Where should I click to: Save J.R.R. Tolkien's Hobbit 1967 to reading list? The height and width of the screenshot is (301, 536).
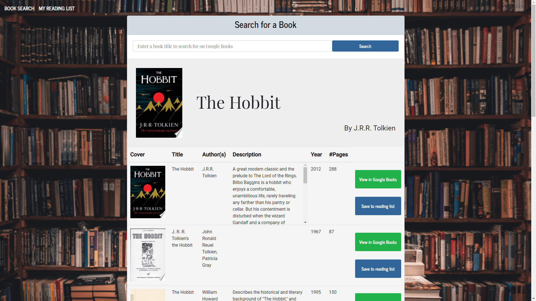pos(378,269)
